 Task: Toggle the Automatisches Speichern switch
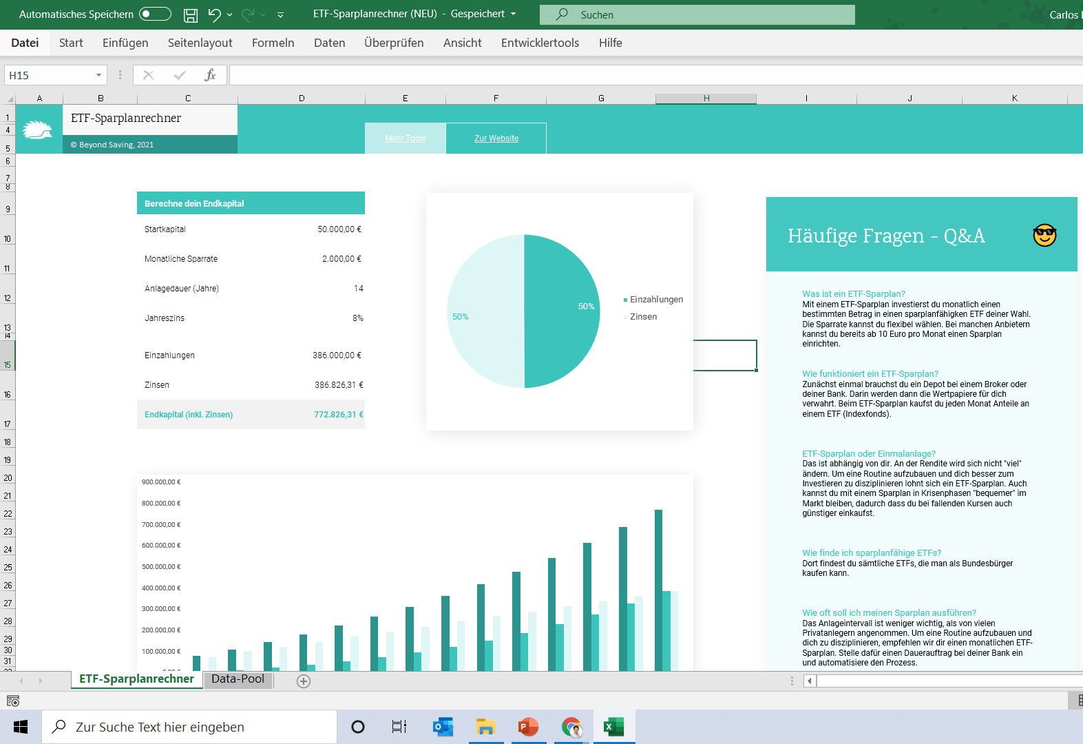(x=155, y=14)
